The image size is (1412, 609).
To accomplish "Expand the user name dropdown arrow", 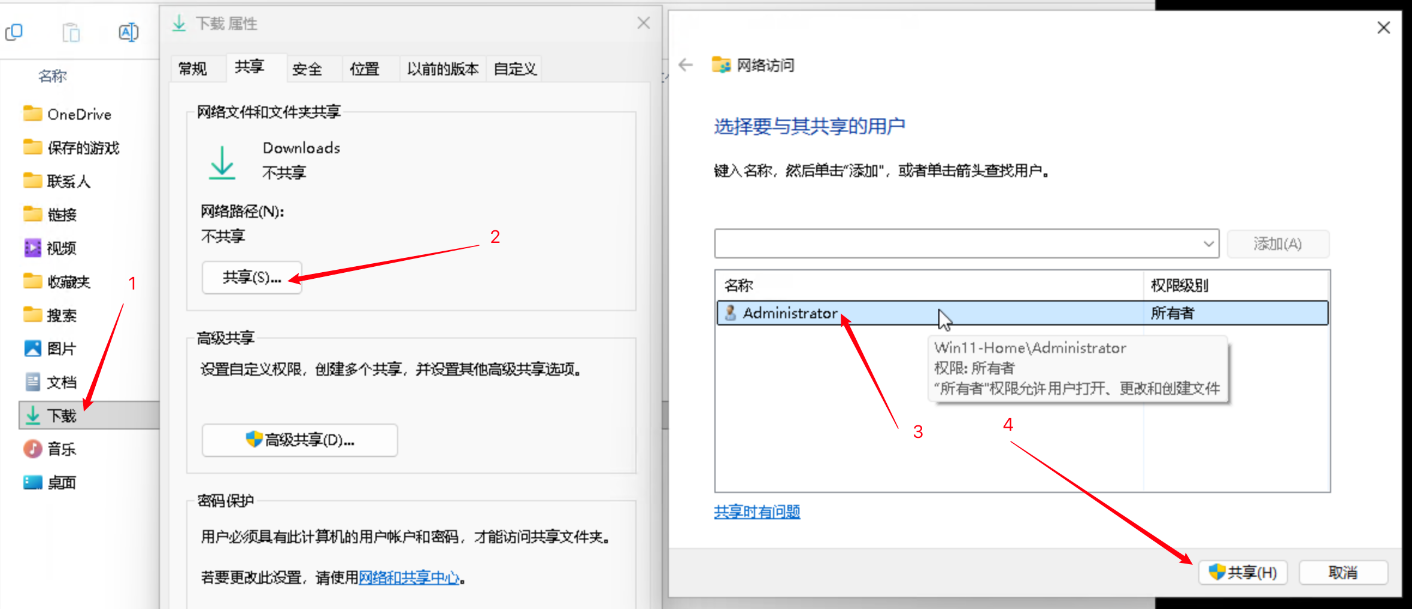I will pyautogui.click(x=1208, y=244).
